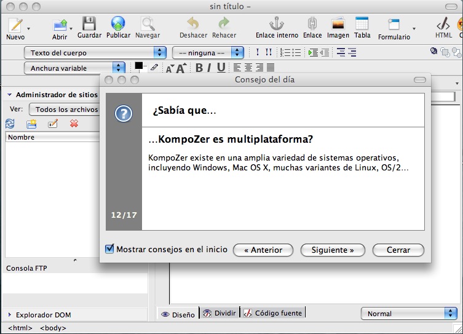Choose text color black swatch
The height and width of the screenshot is (334, 463).
tap(138, 66)
